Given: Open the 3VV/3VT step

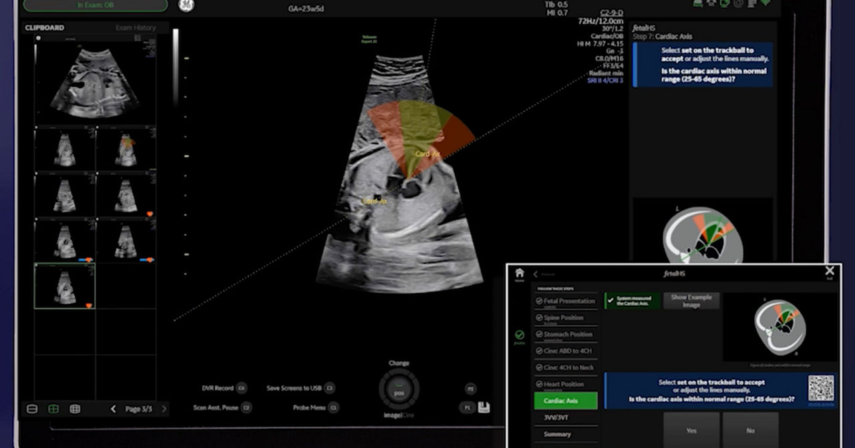Looking at the screenshot, I should click(556, 417).
